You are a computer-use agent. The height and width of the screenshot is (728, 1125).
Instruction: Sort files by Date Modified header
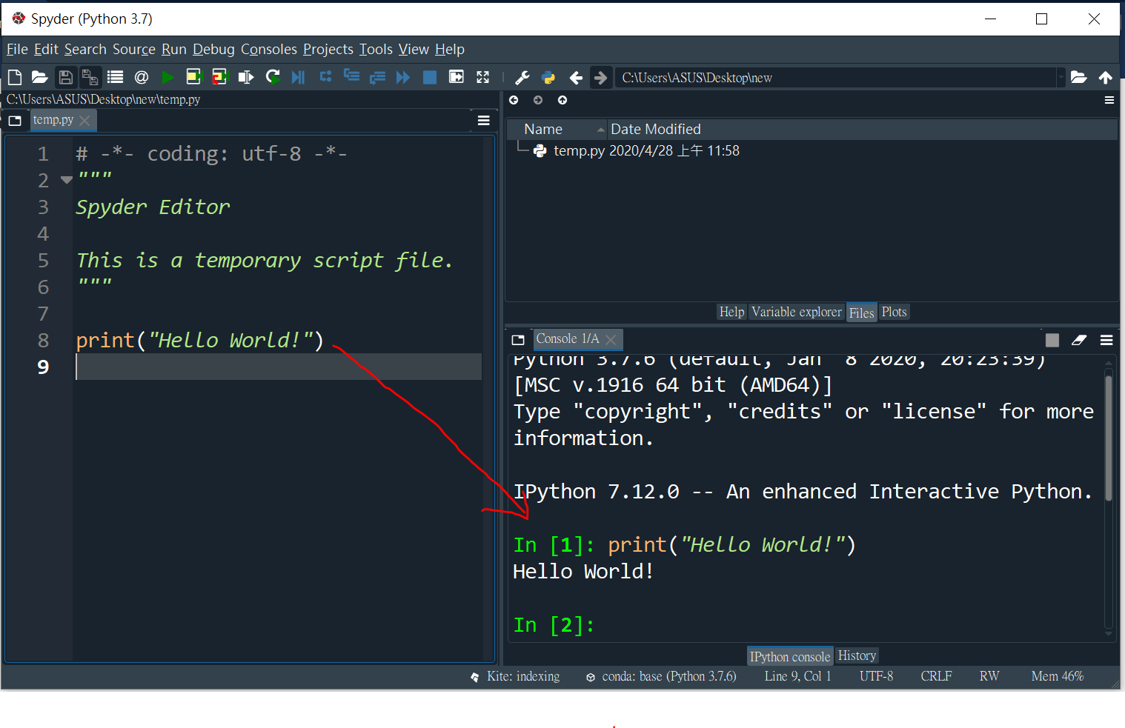863,130
